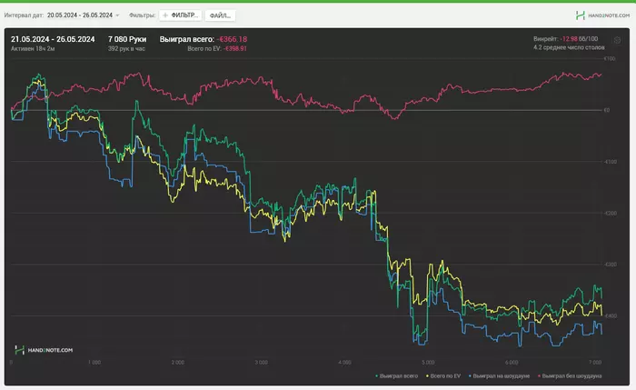
Task: Click the HAND2NOTE.COM watermark in the chart
Action: [44, 349]
